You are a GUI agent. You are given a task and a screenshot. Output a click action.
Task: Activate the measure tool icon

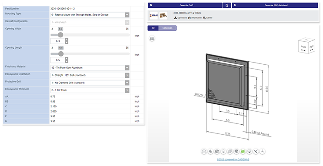pyautogui.click(x=256, y=151)
